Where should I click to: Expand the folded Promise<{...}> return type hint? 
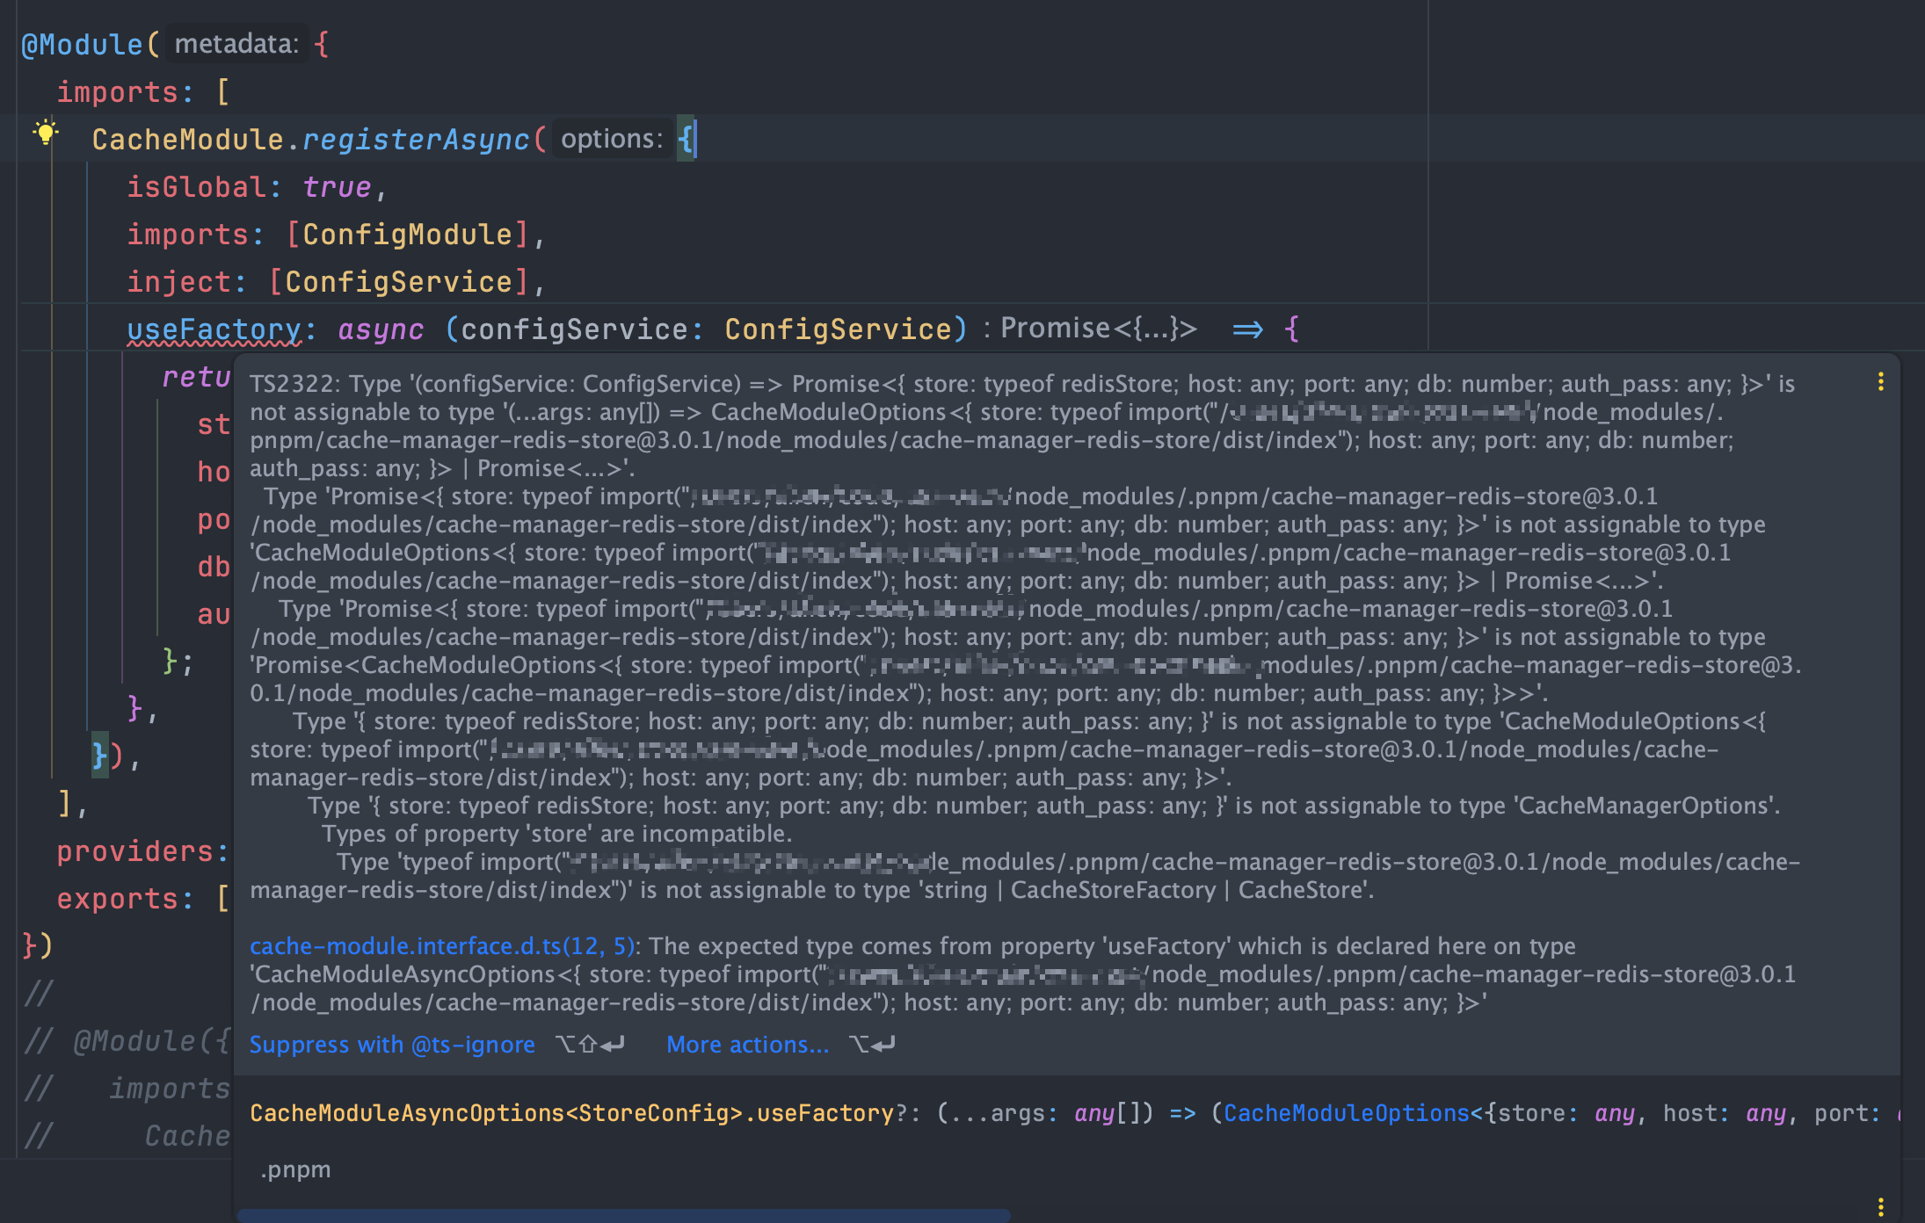[1099, 329]
